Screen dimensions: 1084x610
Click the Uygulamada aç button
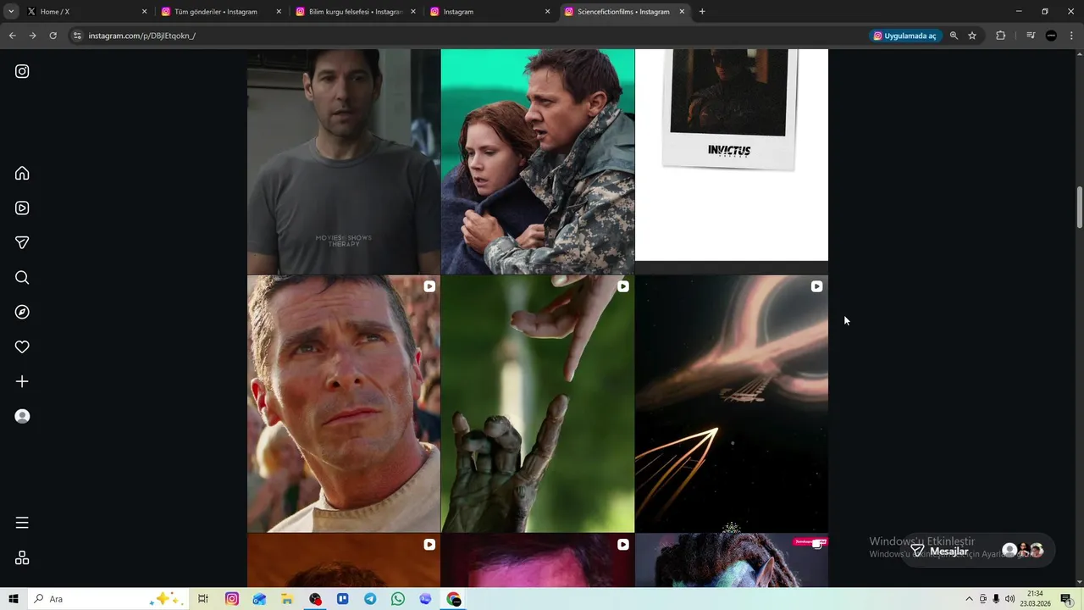(904, 36)
